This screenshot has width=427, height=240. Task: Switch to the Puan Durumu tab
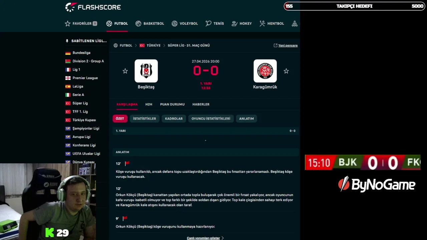172,104
